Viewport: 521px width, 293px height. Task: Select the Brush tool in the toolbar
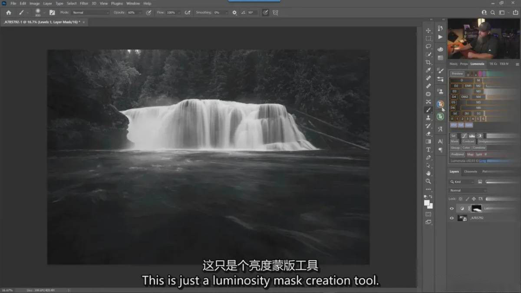pyautogui.click(x=428, y=110)
